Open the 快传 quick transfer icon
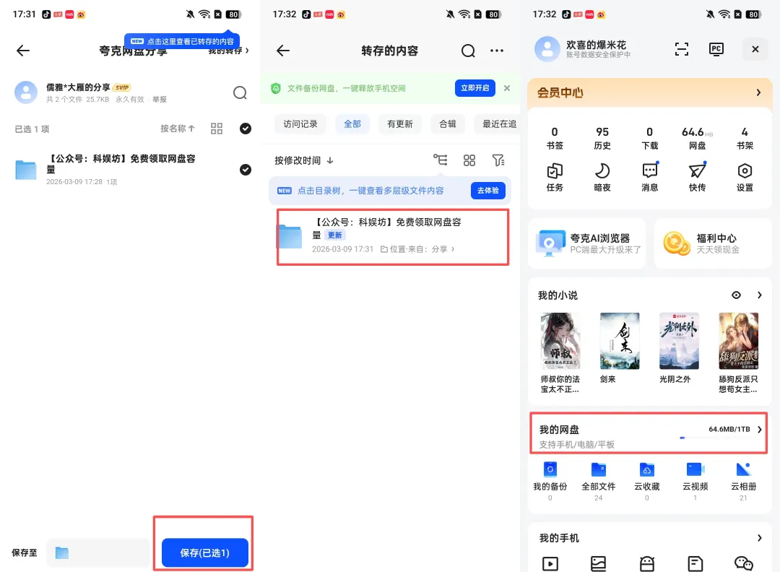The height and width of the screenshot is (572, 780). [697, 178]
